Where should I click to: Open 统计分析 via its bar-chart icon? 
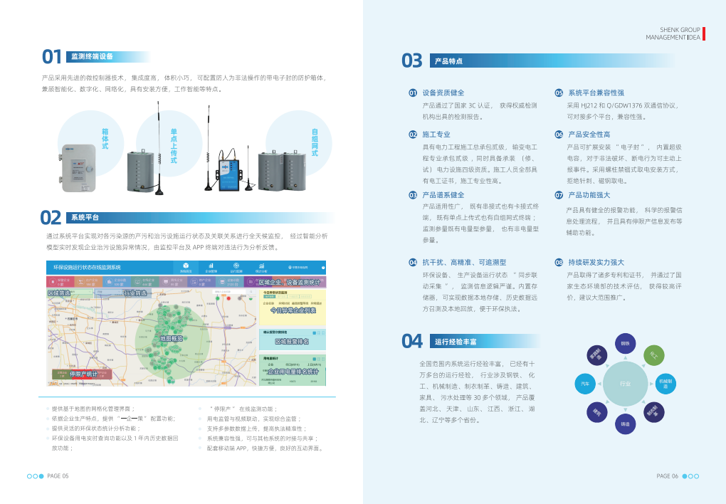263,266
